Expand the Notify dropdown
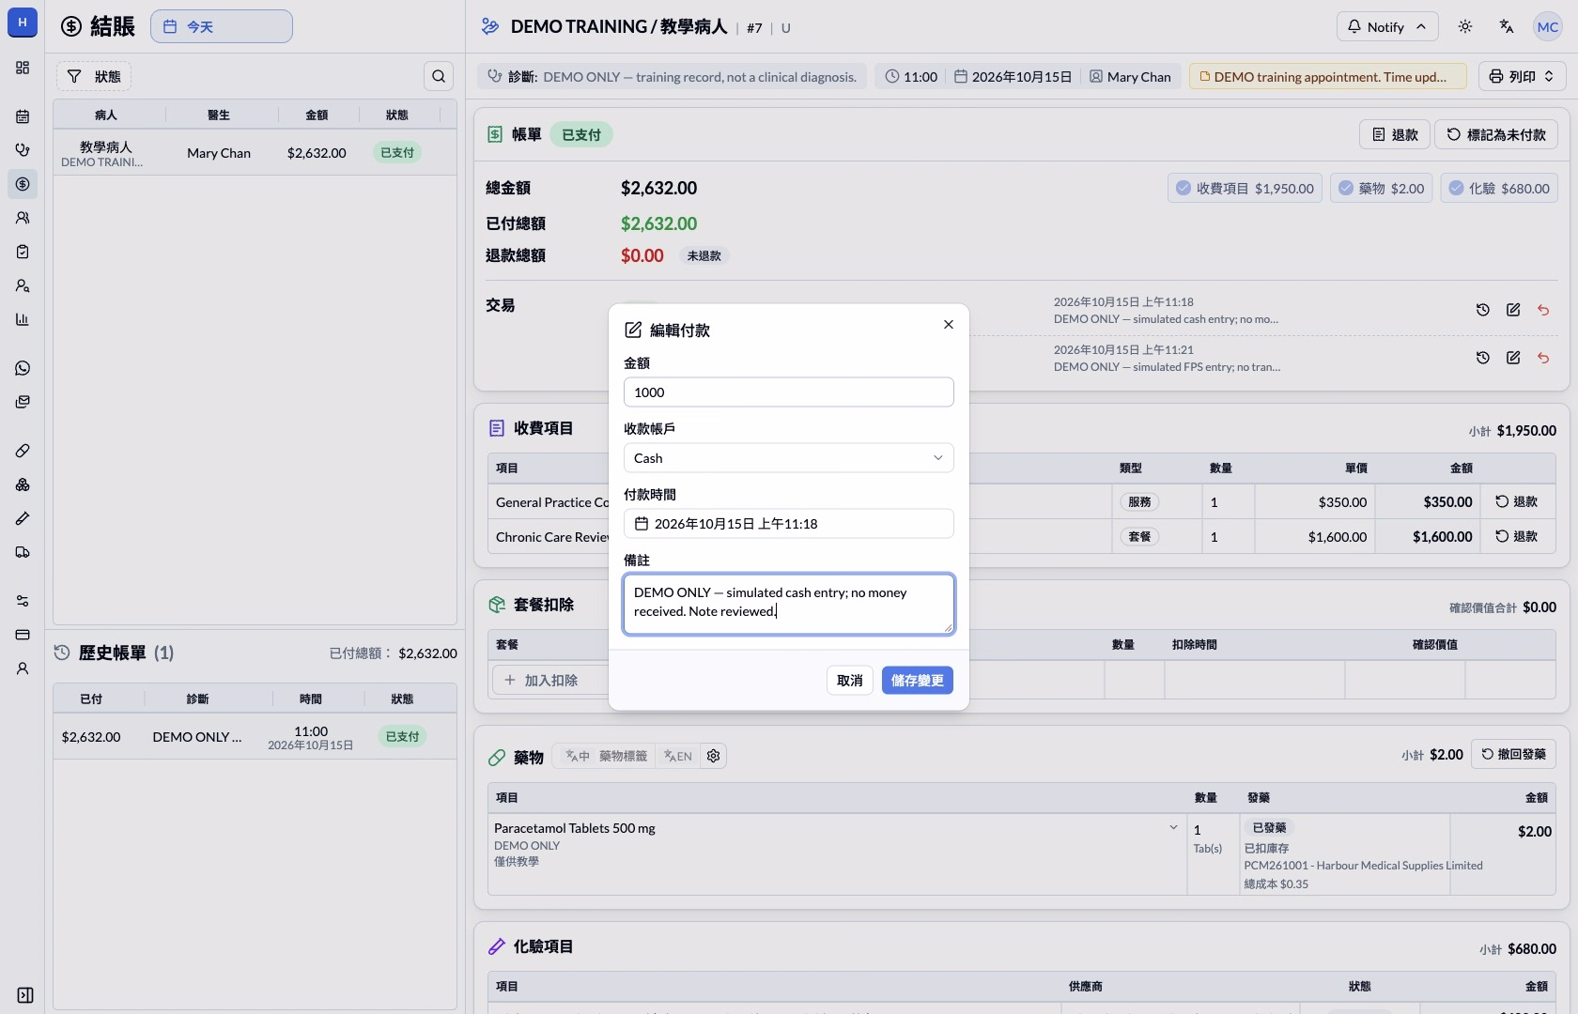1578x1014 pixels. click(1387, 26)
